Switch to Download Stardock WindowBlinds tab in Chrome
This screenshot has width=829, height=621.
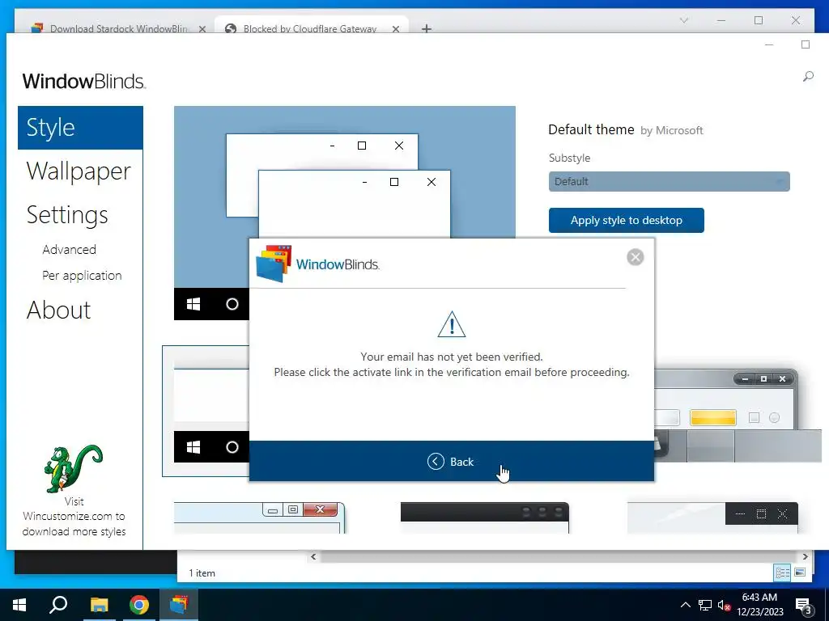118,28
